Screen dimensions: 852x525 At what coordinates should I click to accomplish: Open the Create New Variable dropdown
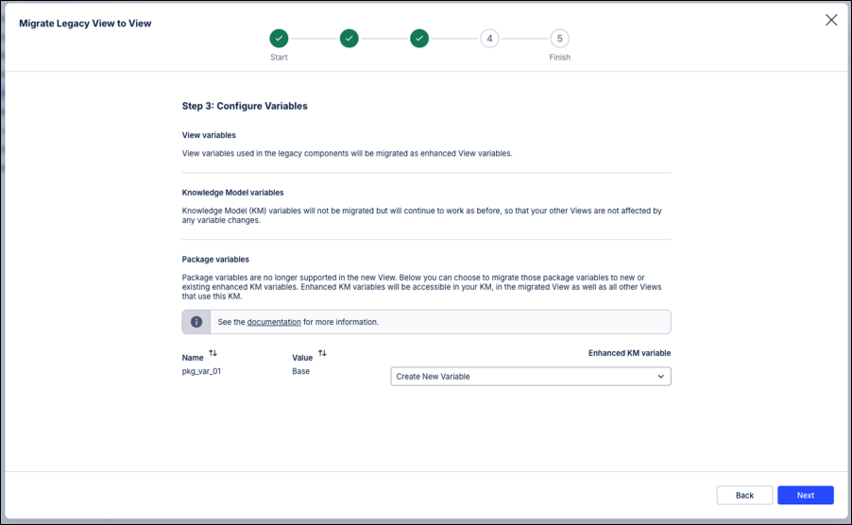pyautogui.click(x=530, y=377)
